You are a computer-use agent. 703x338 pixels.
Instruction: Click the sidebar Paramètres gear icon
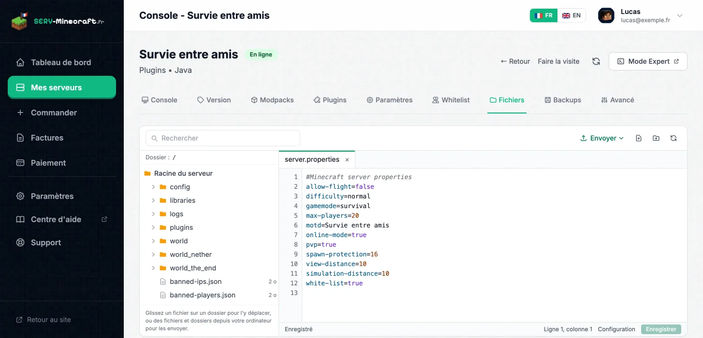20,196
